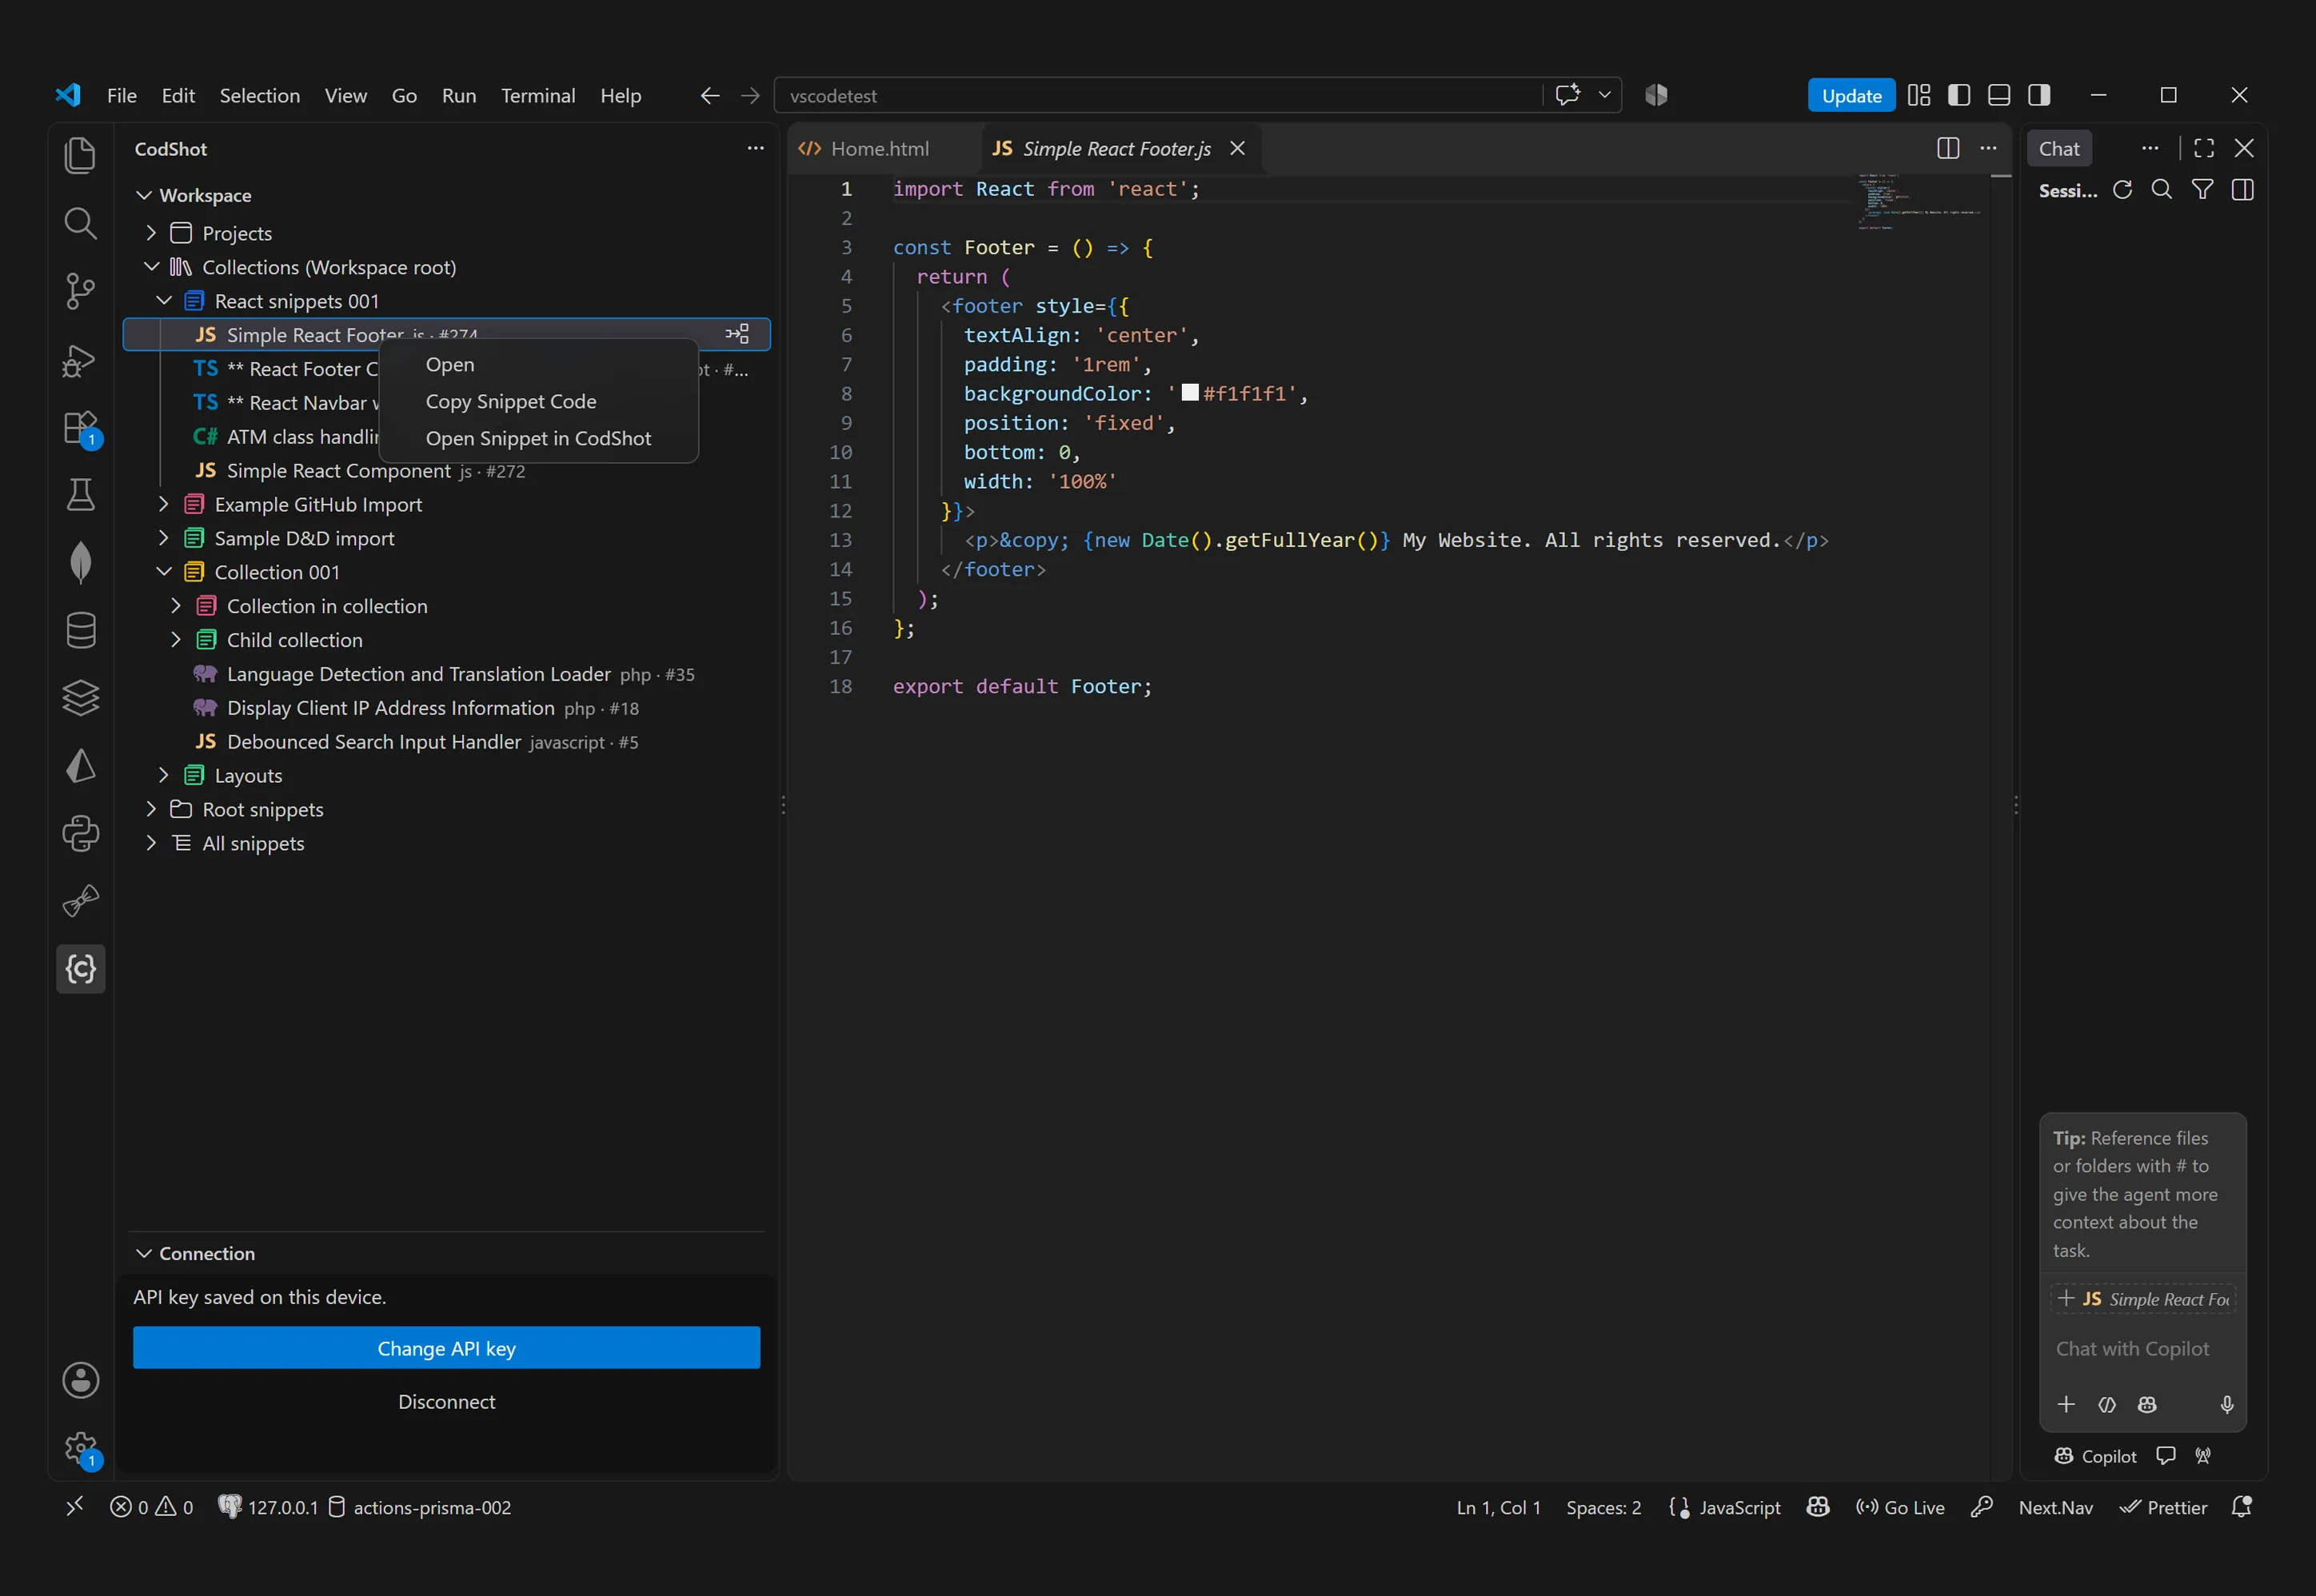Open the Testing flask view
Image resolution: width=2316 pixels, height=1596 pixels.
80,494
